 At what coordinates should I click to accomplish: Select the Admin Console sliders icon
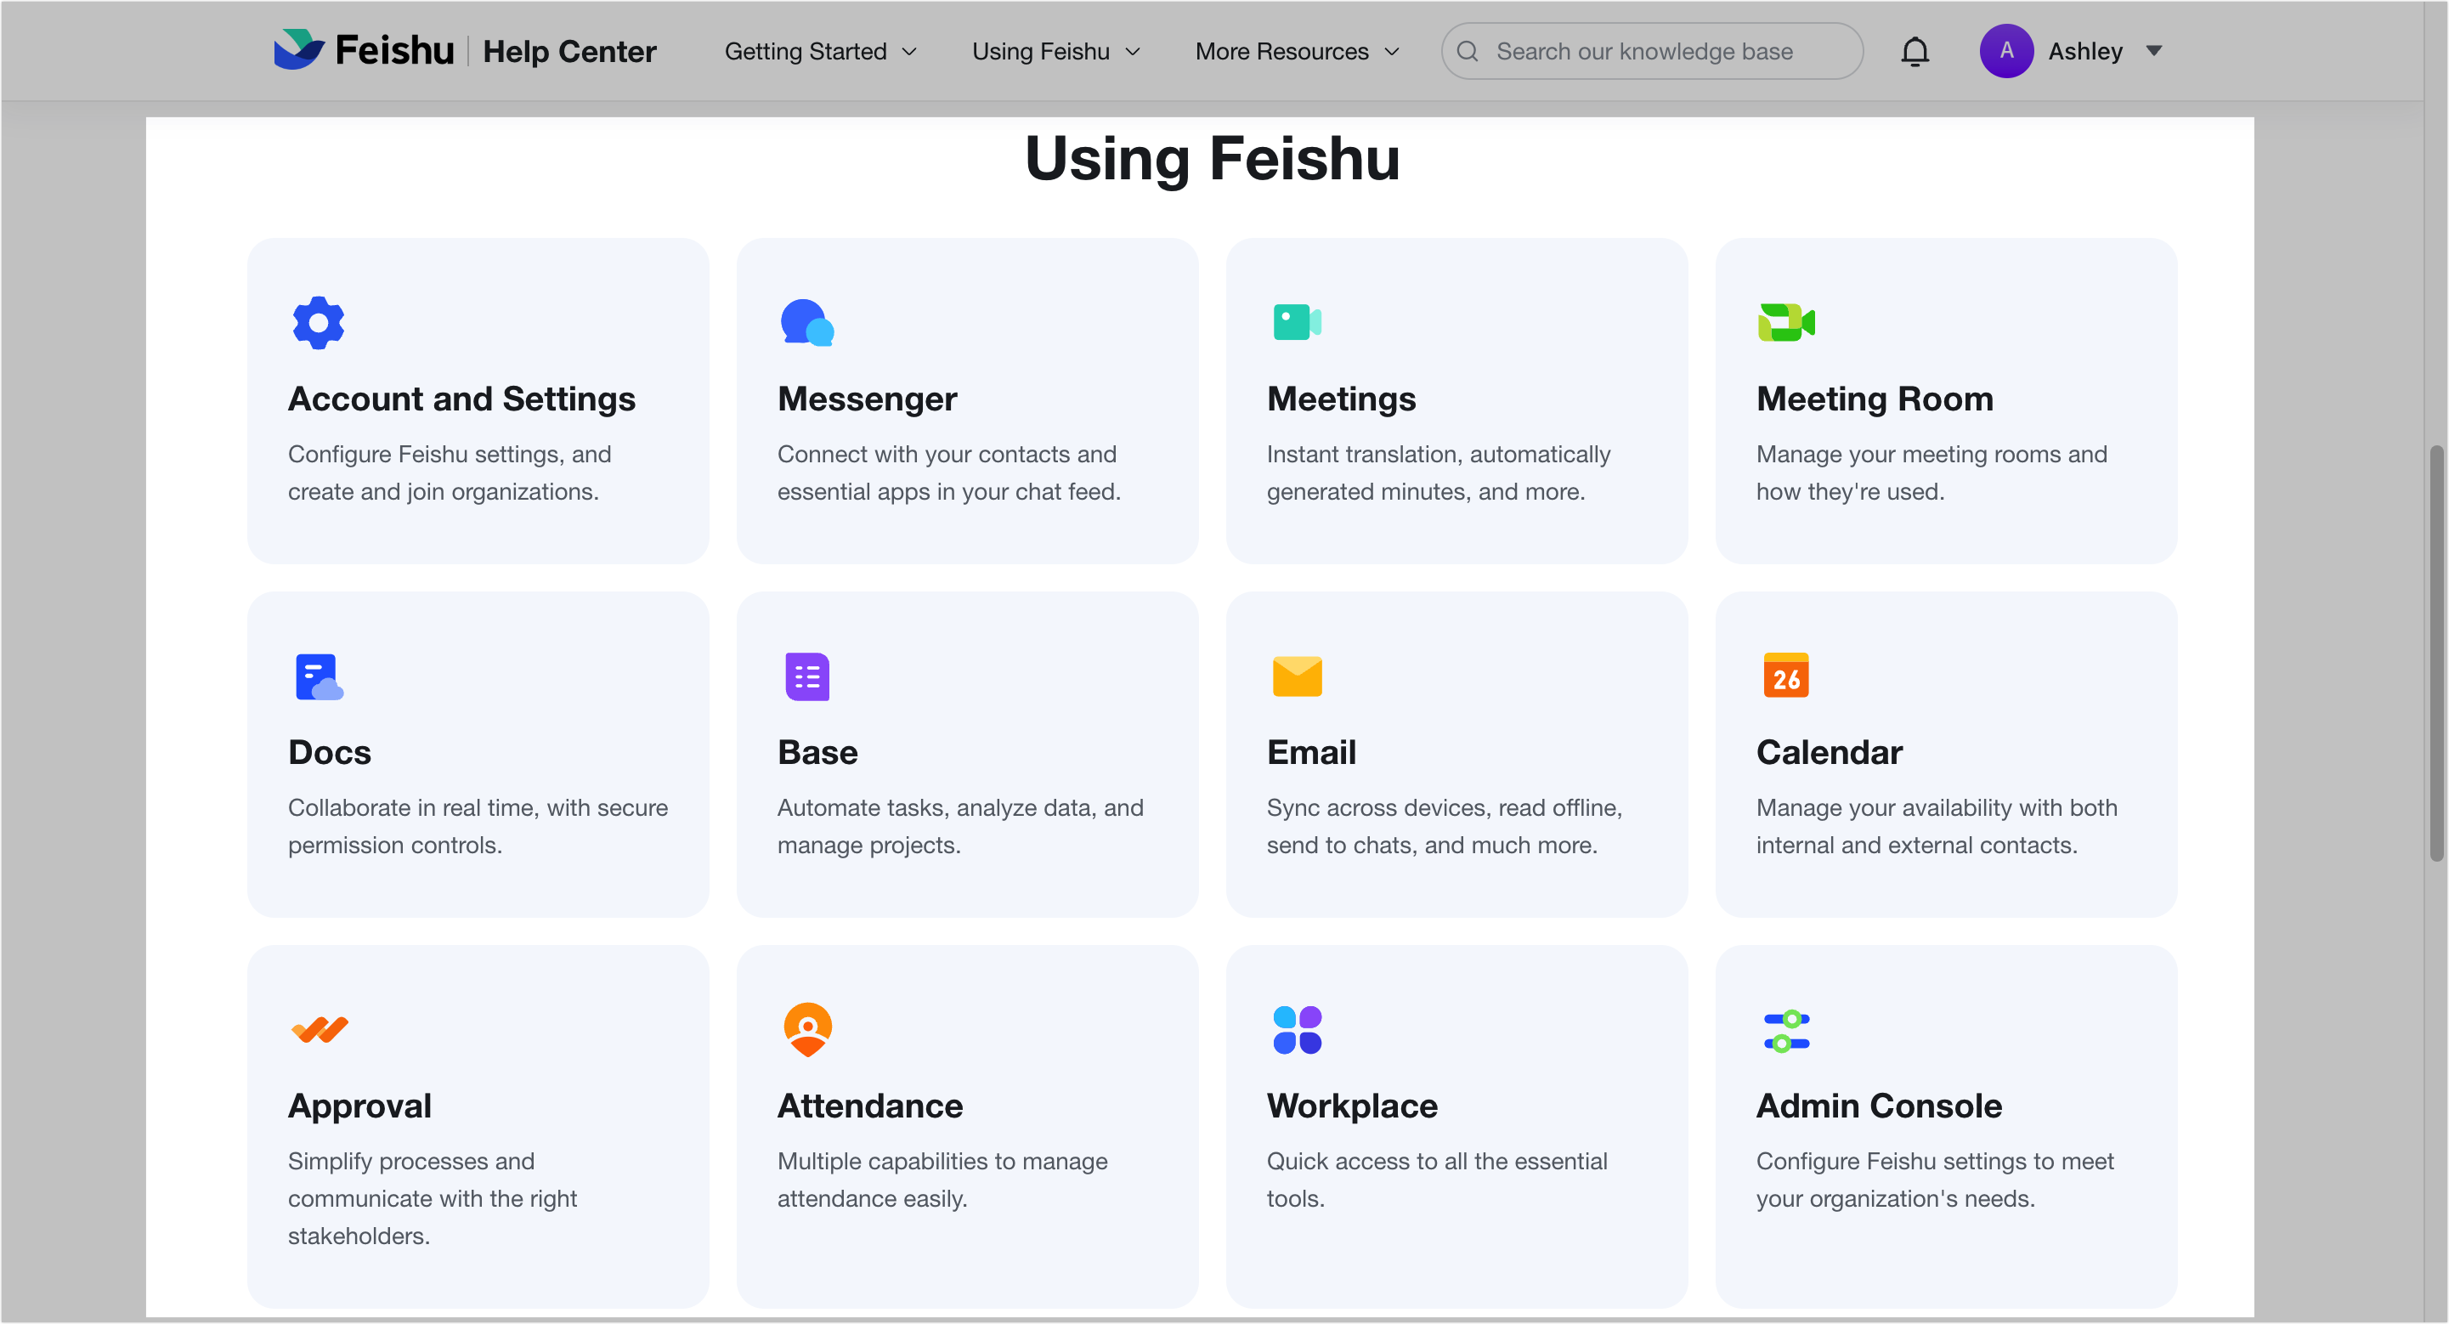tap(1785, 1029)
